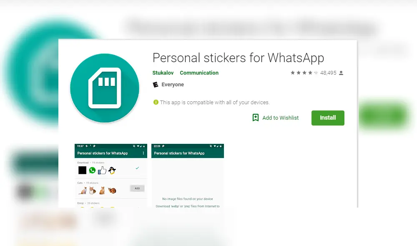Click the penguin sticker in Download pack

(112, 170)
